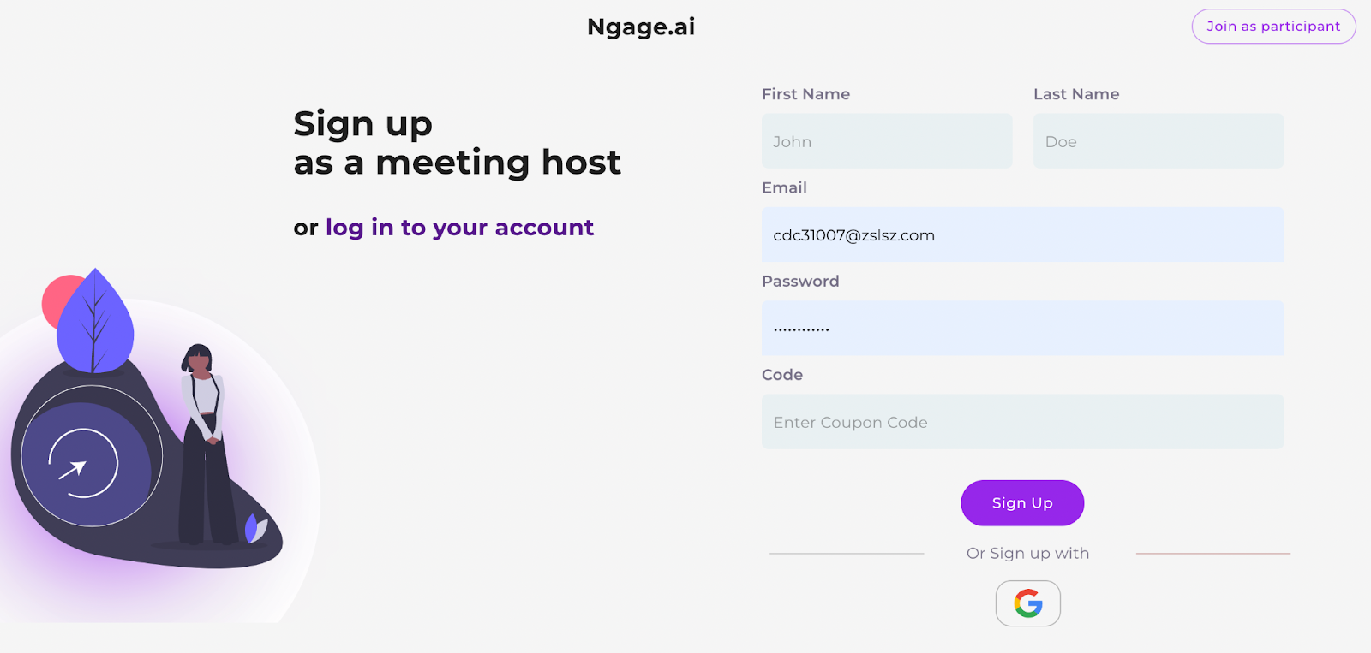Sign up using the Google icon

[x=1027, y=603]
